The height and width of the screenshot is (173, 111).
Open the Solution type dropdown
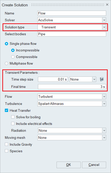(x=104, y=27)
